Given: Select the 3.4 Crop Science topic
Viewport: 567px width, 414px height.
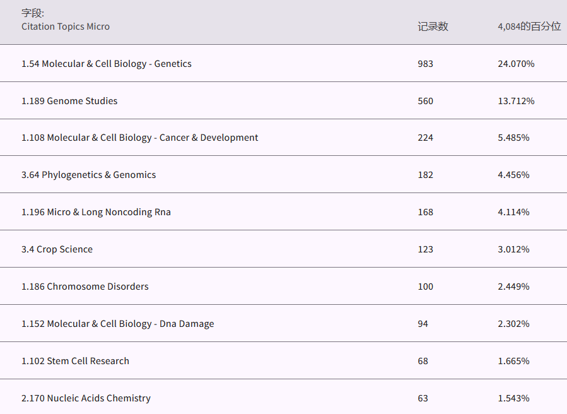Looking at the screenshot, I should pos(57,249).
